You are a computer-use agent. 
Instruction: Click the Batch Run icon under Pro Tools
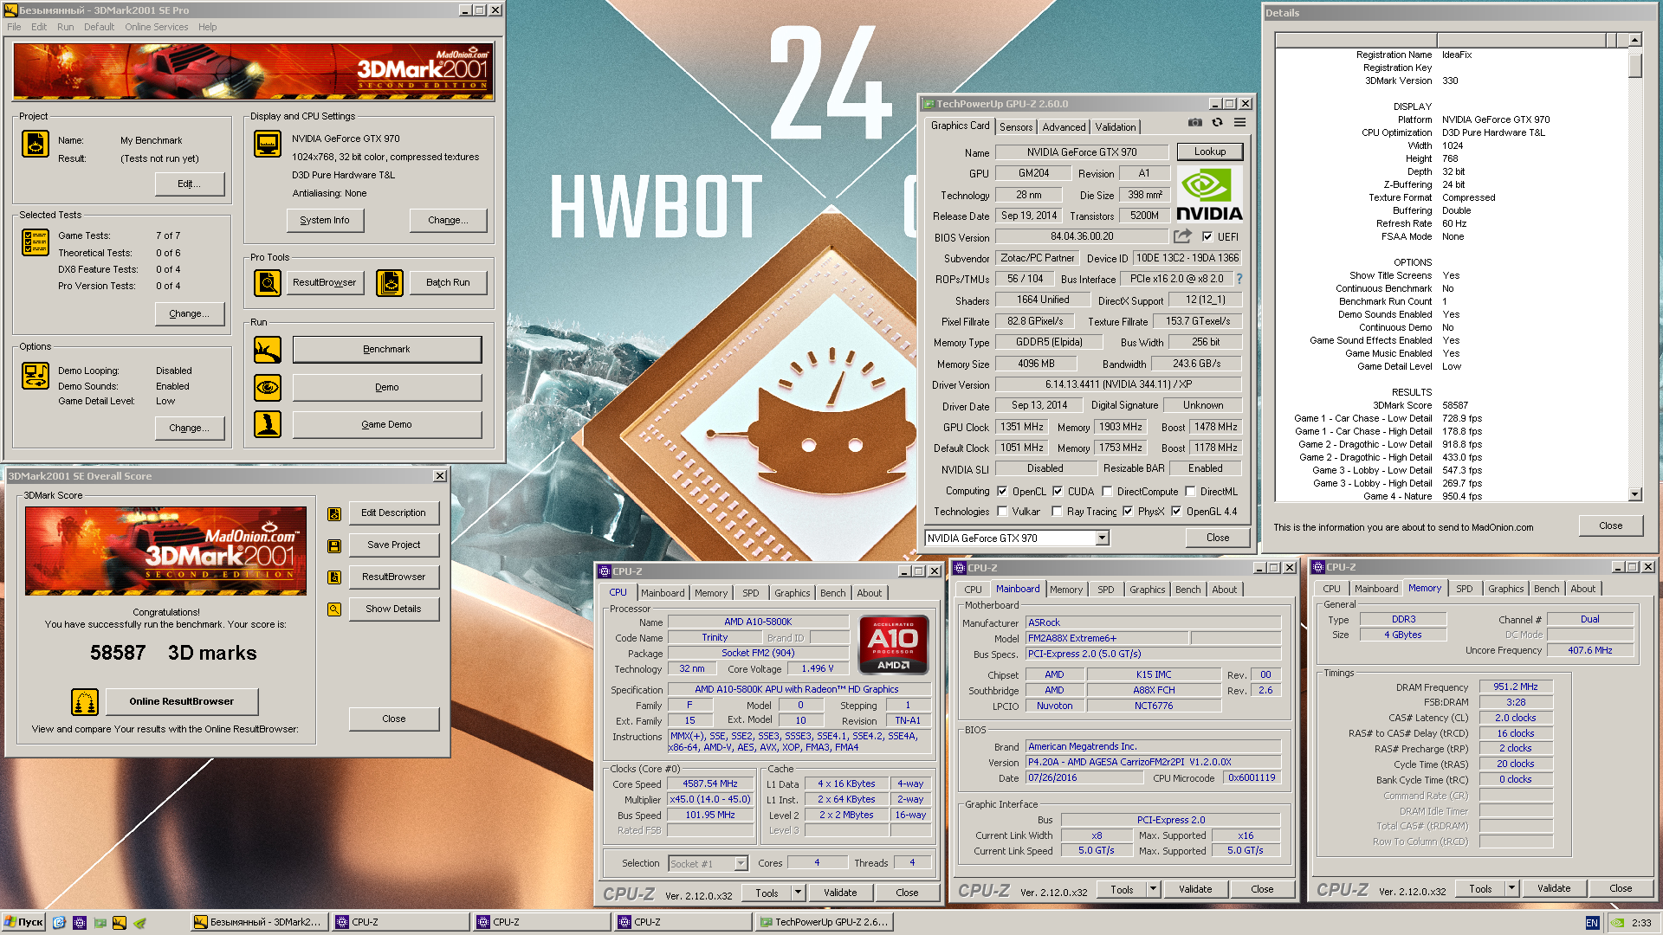[390, 282]
